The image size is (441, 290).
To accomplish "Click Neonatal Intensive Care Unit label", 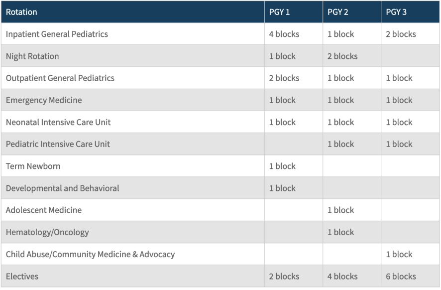I will point(58,122).
